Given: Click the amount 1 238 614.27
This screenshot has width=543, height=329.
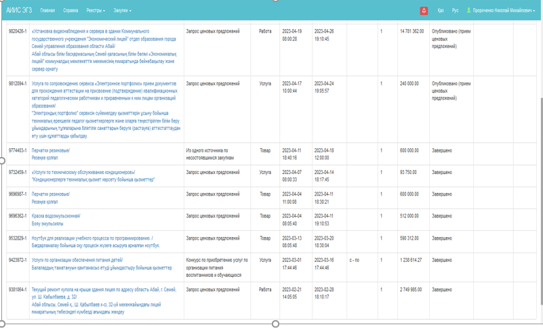Looking at the screenshot, I should coord(411,260).
